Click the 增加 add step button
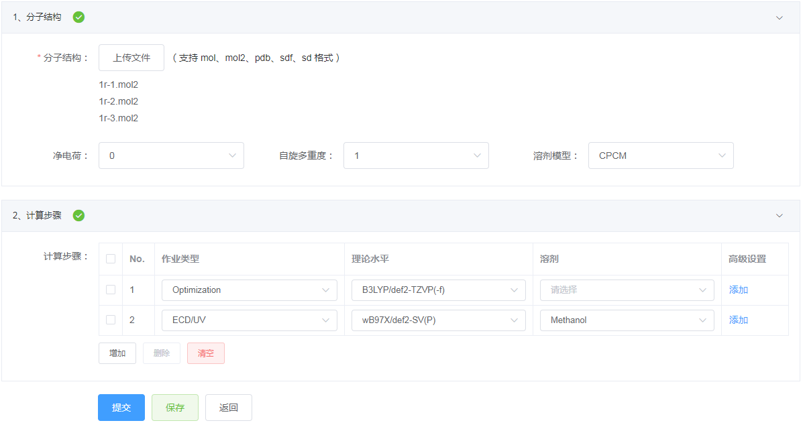Image resolution: width=805 pixels, height=429 pixels. coord(117,353)
